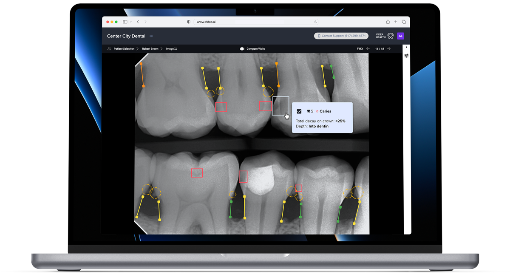Screen dimensions: 510x274
Task: Click the FMX view label
Action: [x=360, y=48]
